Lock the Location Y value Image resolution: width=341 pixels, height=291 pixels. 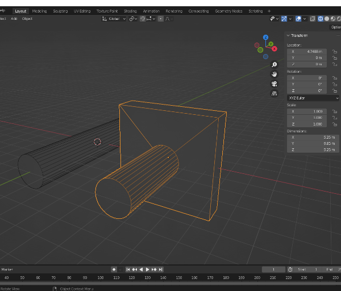click(335, 58)
